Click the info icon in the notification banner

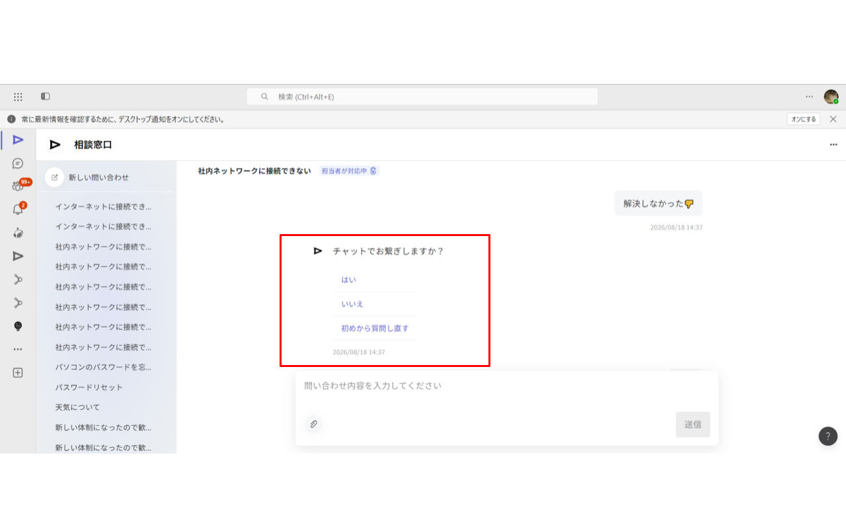(x=11, y=119)
